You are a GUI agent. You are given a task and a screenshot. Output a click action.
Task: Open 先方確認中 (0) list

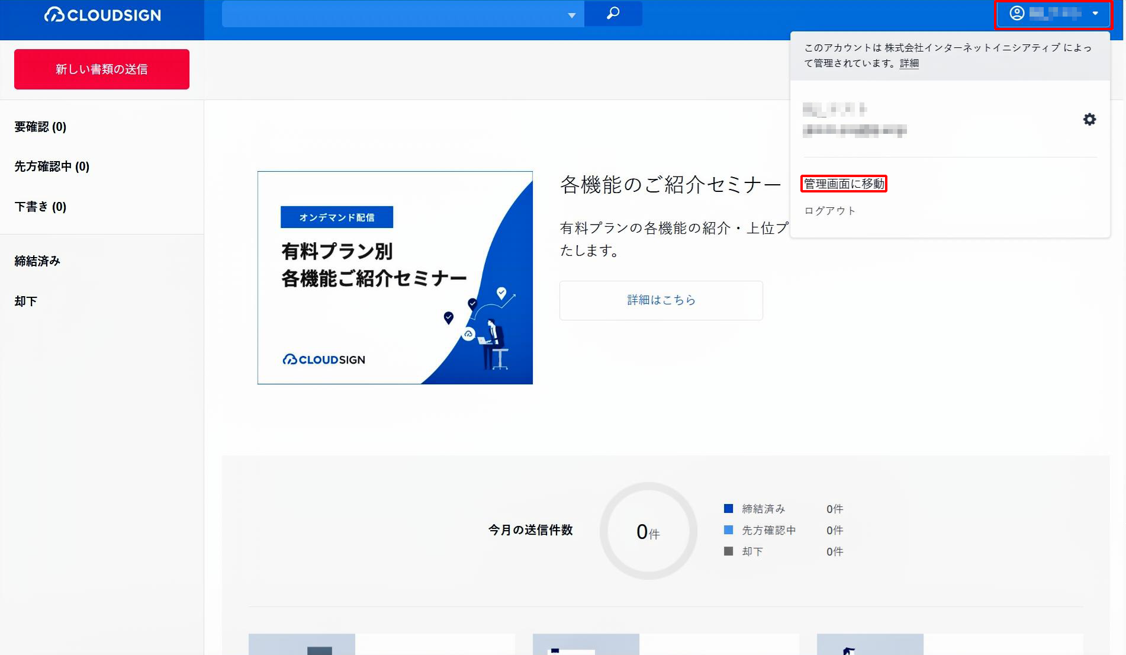click(x=52, y=166)
